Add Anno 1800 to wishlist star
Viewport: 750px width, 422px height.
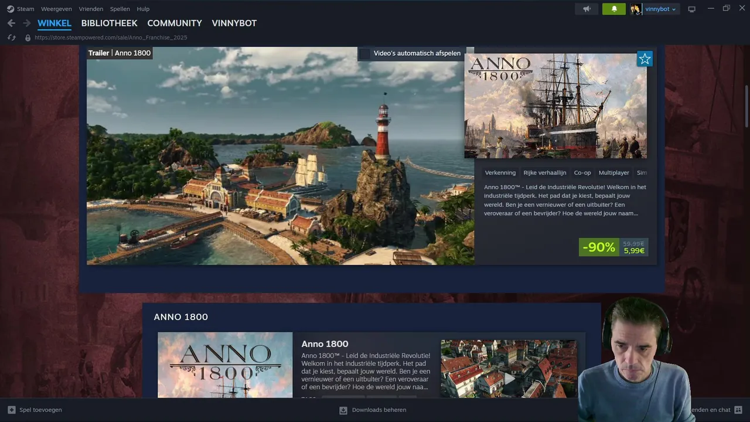tap(645, 59)
